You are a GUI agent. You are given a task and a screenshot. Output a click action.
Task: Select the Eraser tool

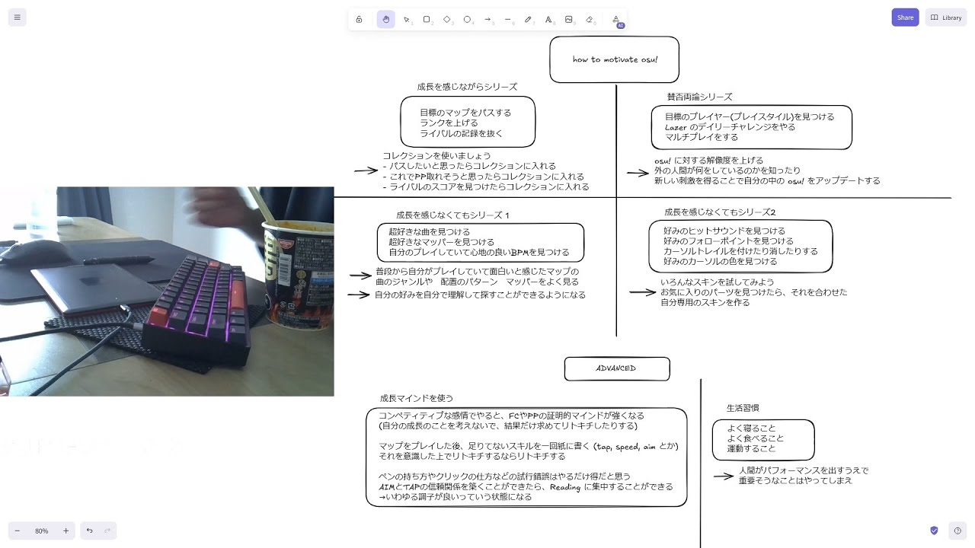pos(590,19)
